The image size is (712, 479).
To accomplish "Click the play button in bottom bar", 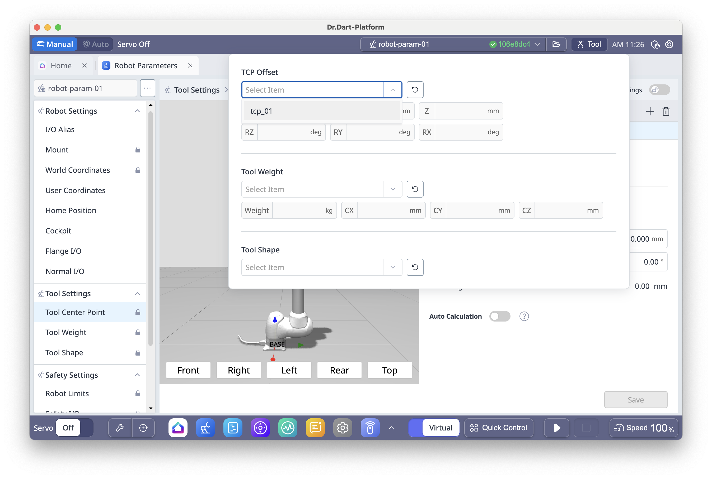I will 557,428.
